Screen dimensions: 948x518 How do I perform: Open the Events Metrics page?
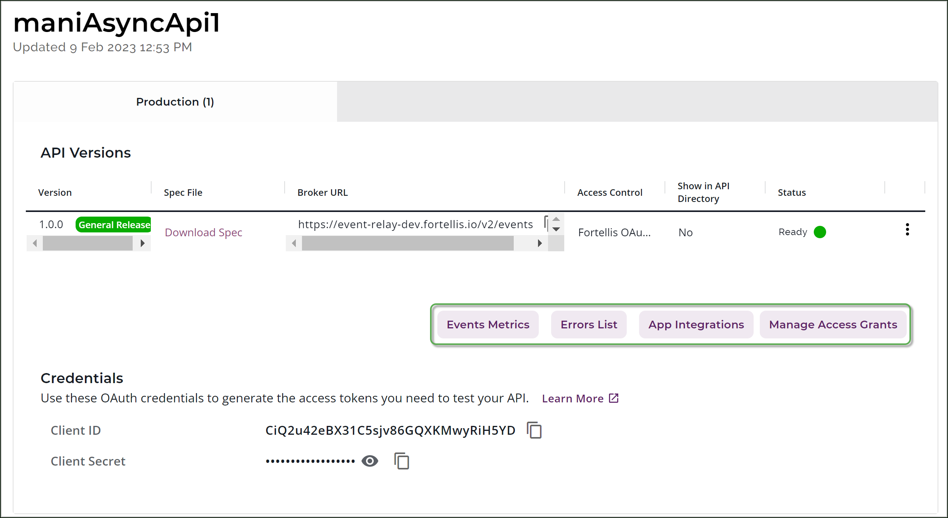(488, 325)
